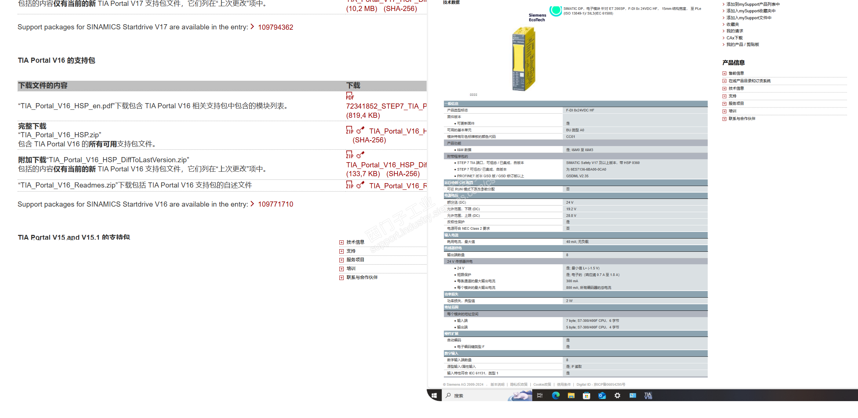Select CAx下载 in the sidebar menu
Image resolution: width=858 pixels, height=418 pixels.
pyautogui.click(x=734, y=38)
